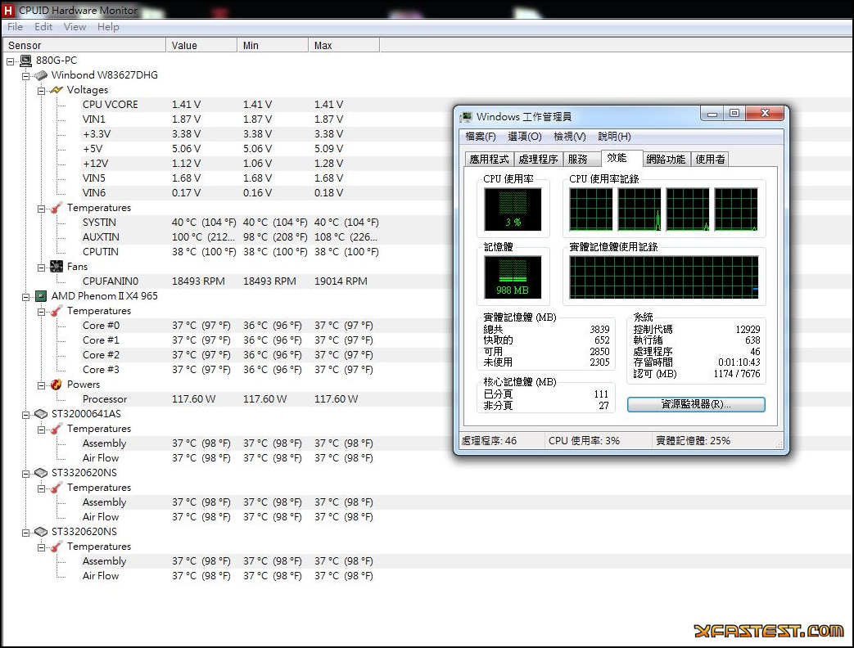Switch to the 網路功能 tab
854x648 pixels.
point(666,159)
